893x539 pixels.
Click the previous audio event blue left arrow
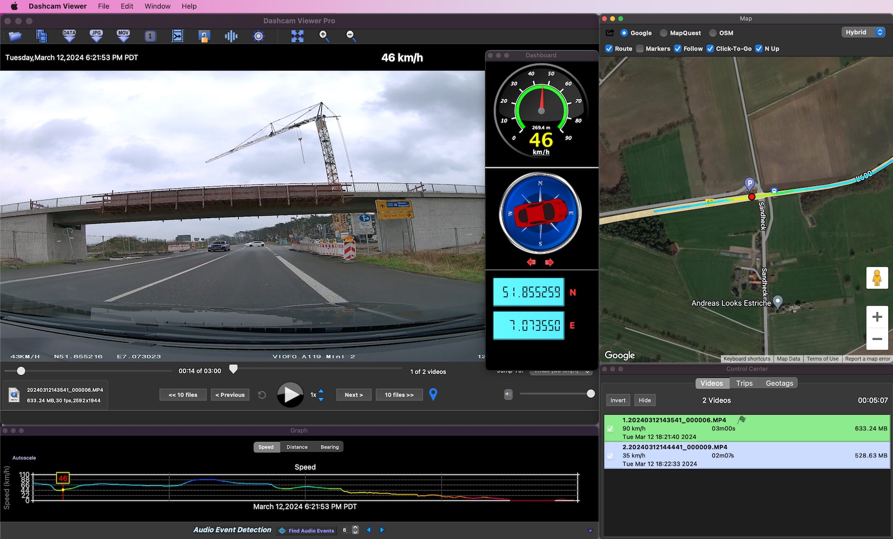[x=369, y=530]
